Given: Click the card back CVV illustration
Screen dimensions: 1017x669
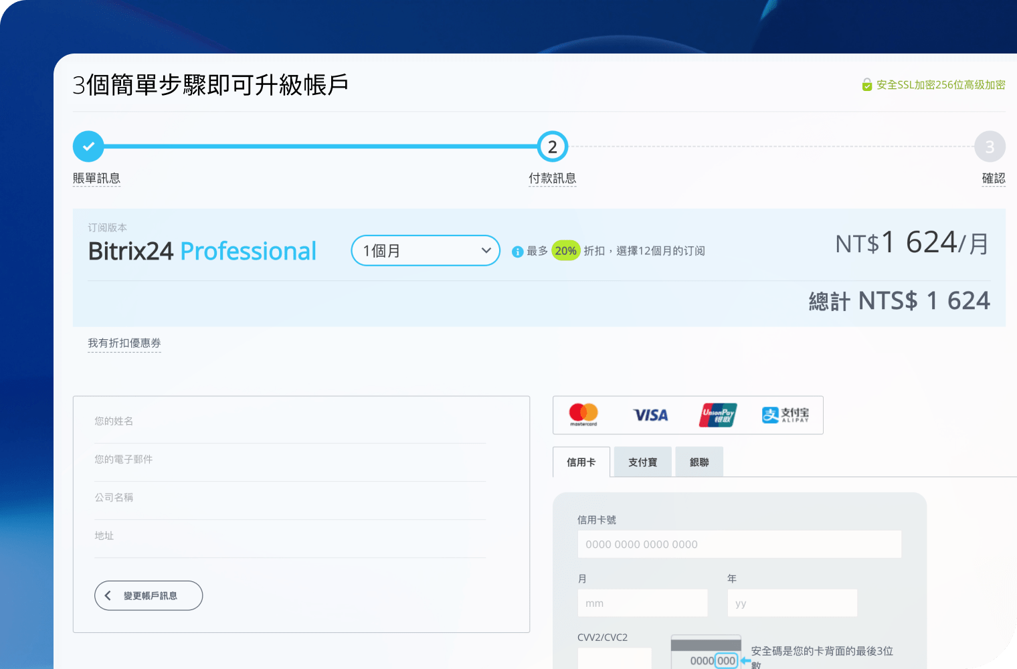Looking at the screenshot, I should [706, 652].
